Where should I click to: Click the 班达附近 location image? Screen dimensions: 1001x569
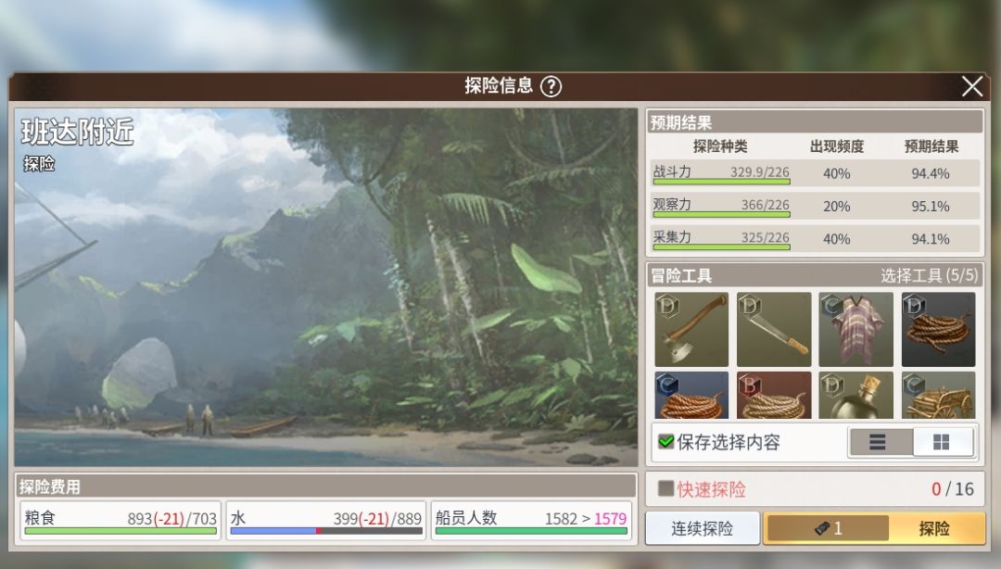[x=326, y=286]
